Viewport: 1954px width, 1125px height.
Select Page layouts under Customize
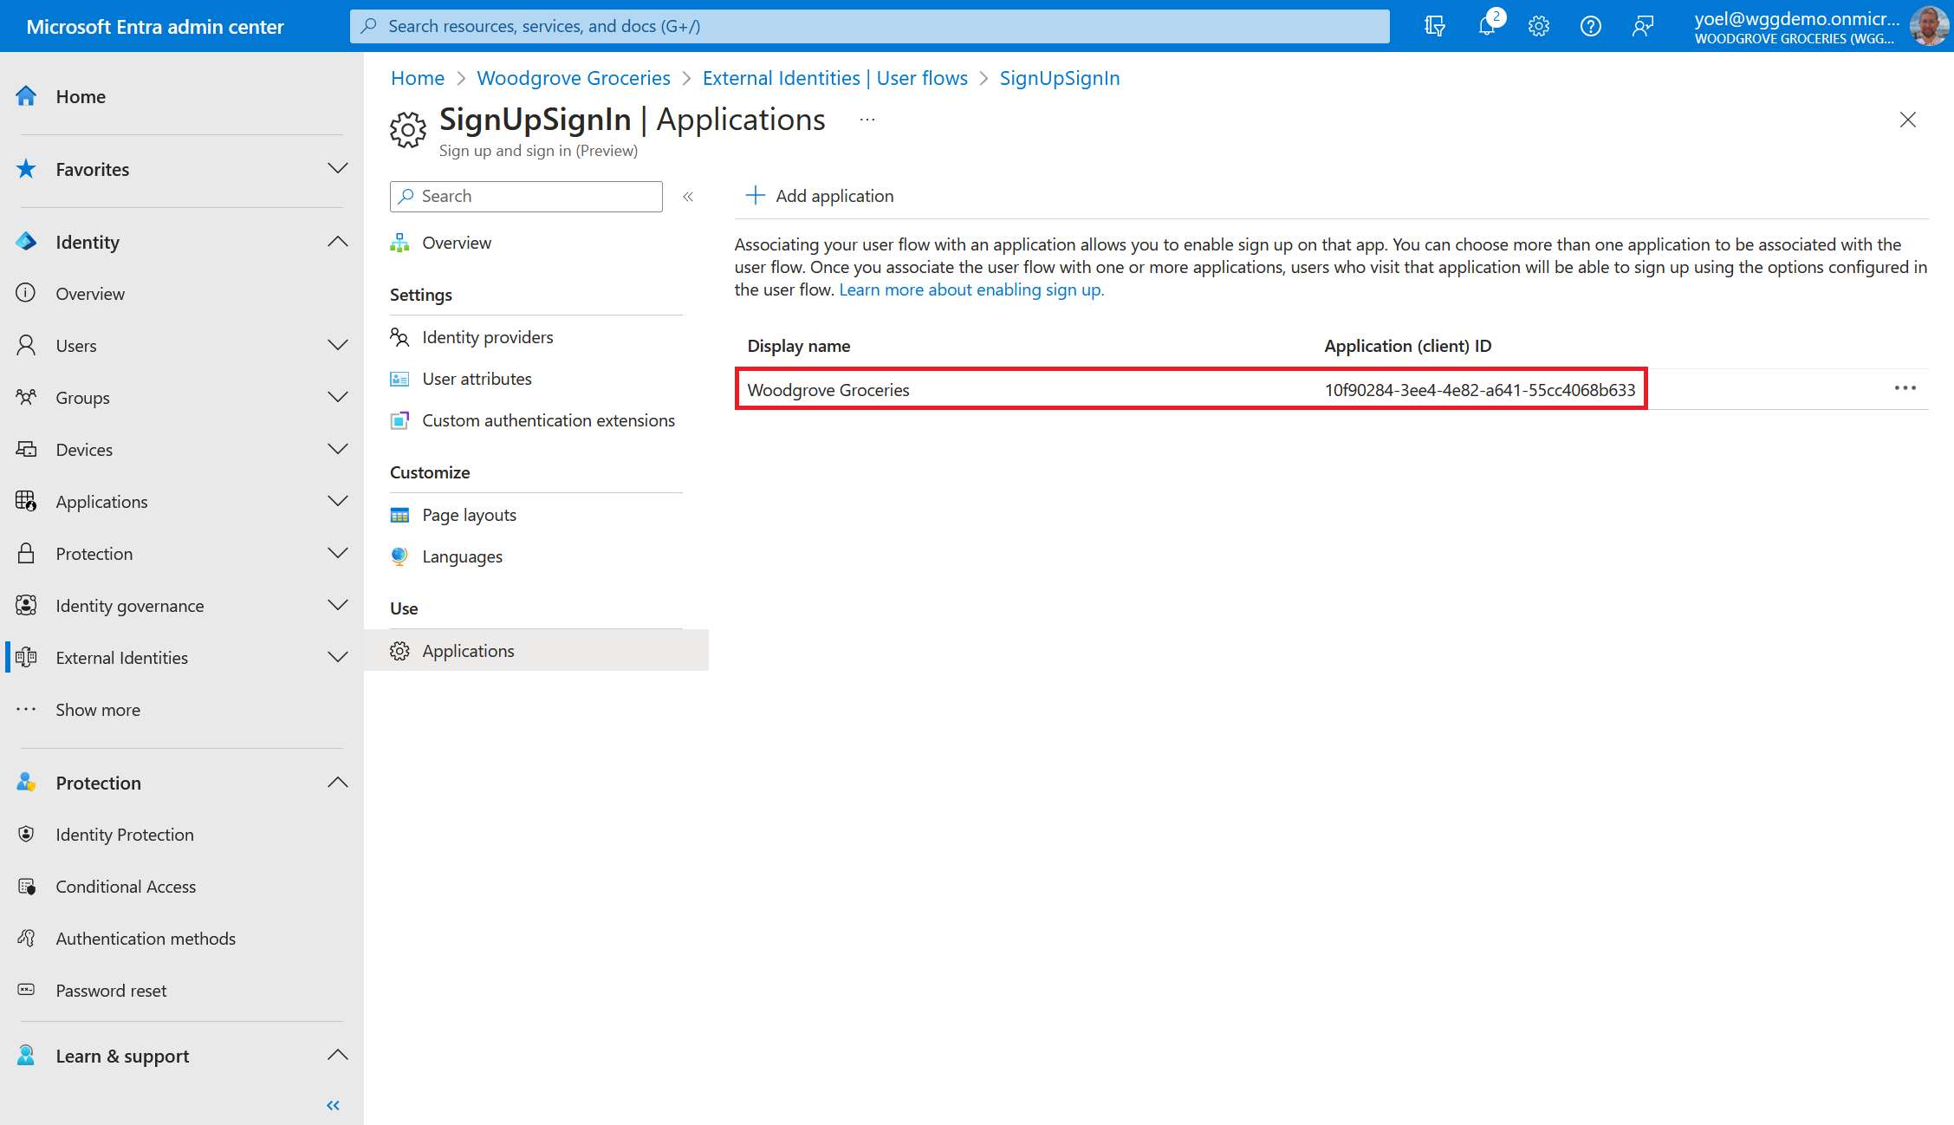tap(469, 515)
